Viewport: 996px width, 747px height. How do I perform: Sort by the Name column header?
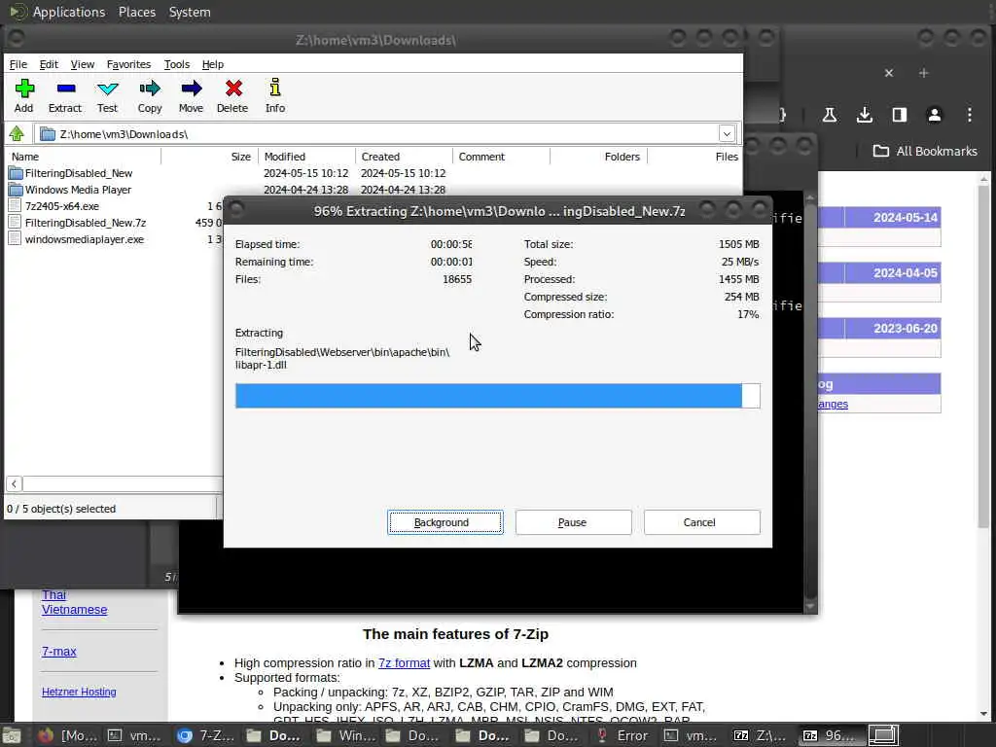pos(83,157)
